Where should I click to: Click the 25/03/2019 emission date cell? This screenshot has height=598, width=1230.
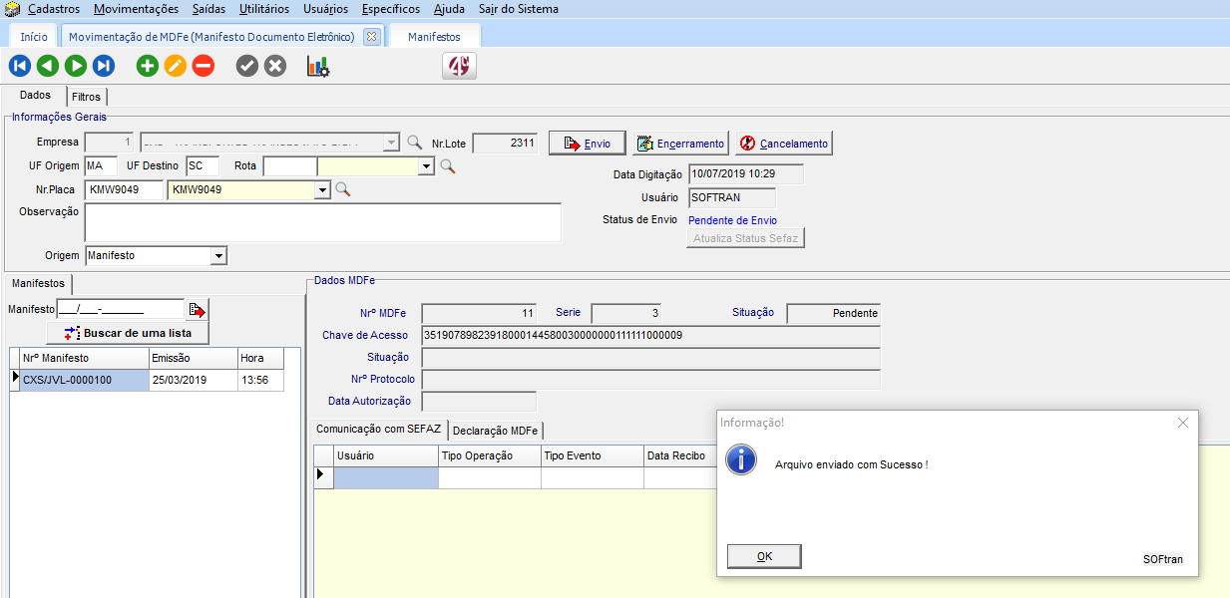point(193,381)
